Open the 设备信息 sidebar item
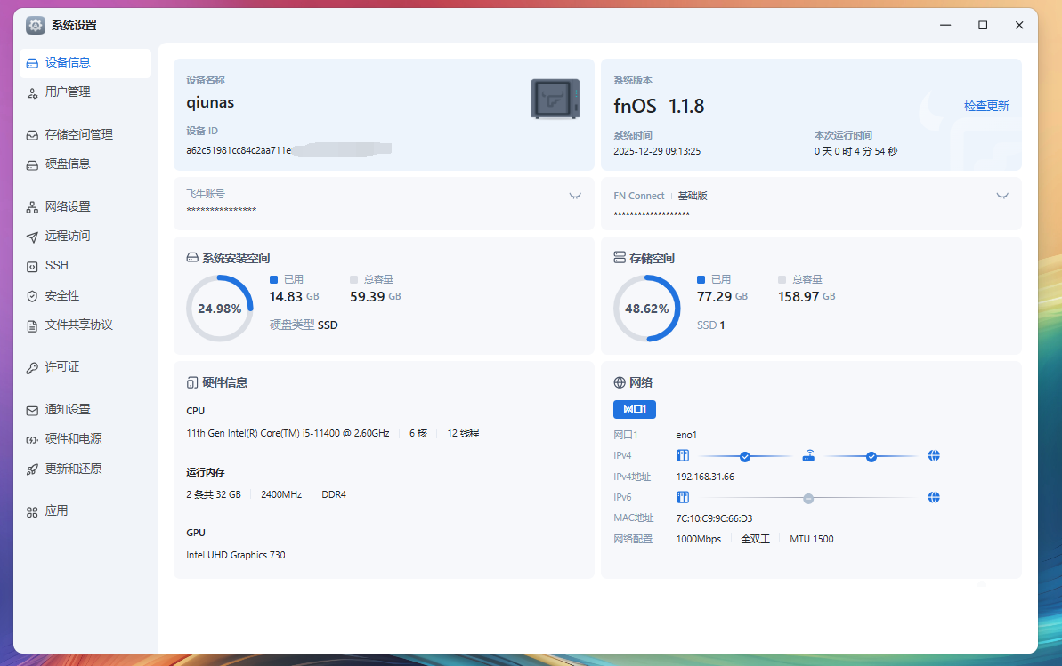This screenshot has width=1062, height=666. click(85, 63)
